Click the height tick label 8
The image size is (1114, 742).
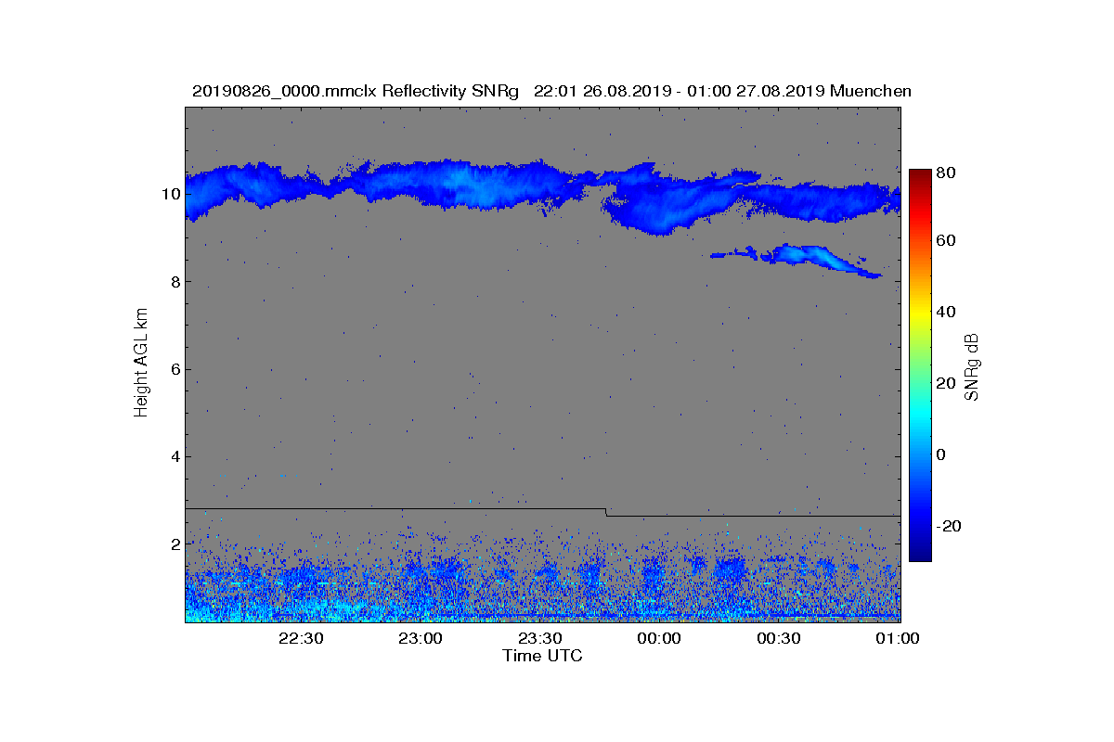(175, 282)
